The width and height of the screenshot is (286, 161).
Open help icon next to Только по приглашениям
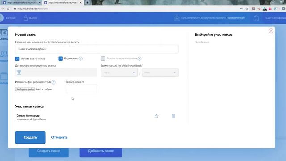(139, 59)
